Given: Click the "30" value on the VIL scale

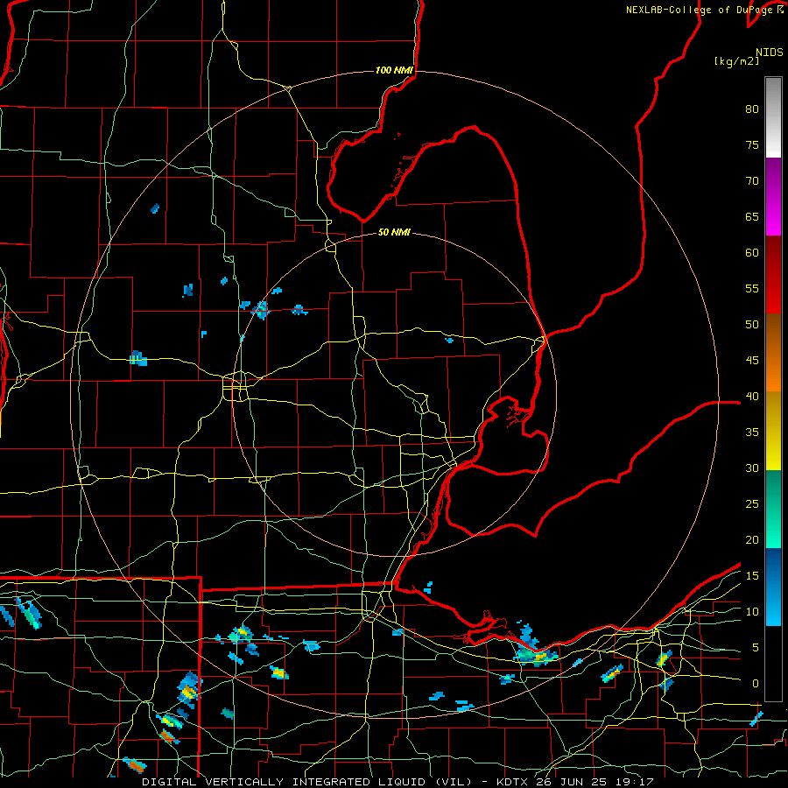Looking at the screenshot, I should tap(752, 468).
